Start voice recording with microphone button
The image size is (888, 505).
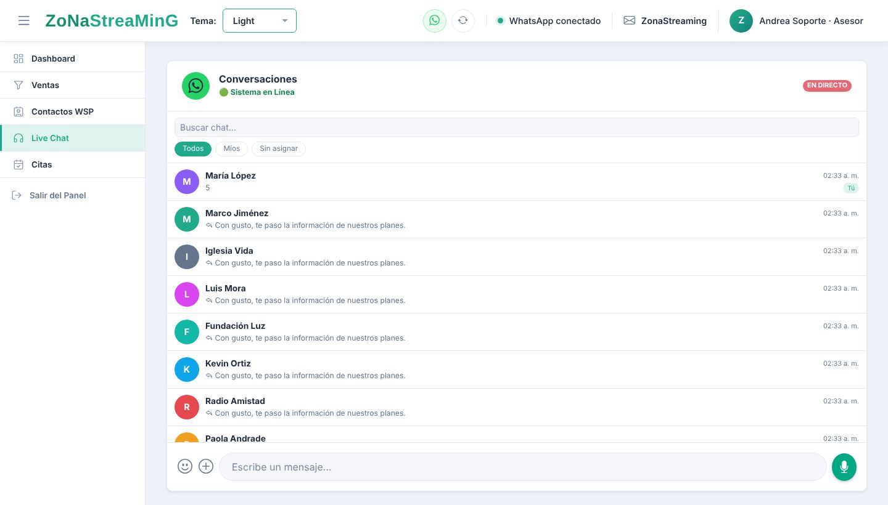click(844, 467)
